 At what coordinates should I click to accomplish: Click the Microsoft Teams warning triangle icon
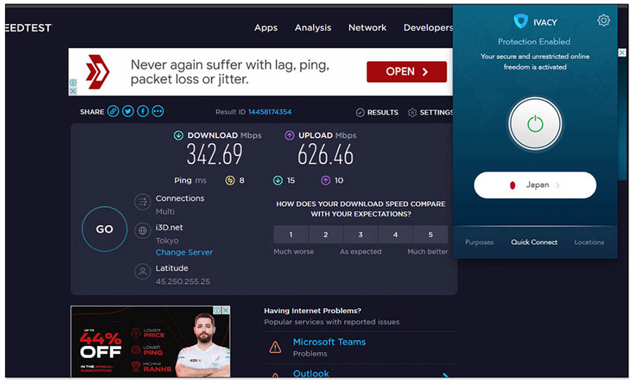tap(275, 347)
